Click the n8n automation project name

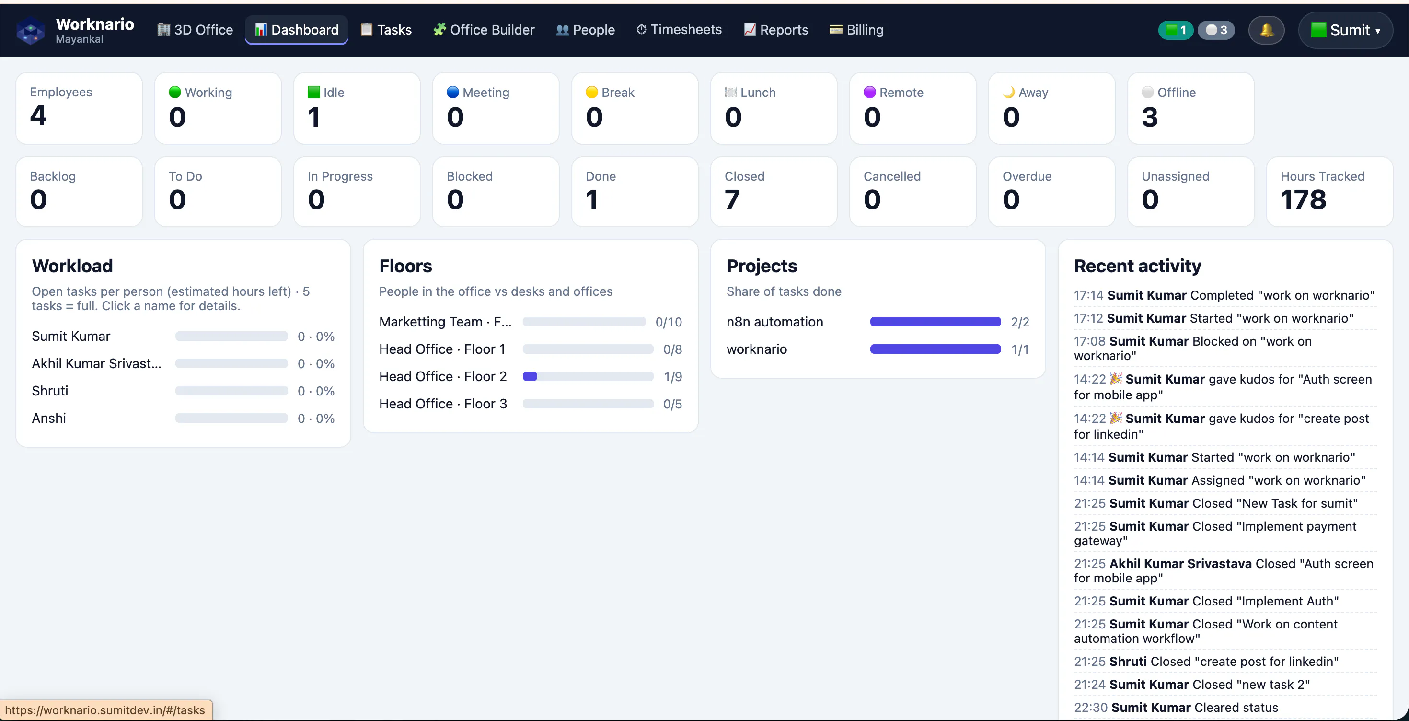774,322
